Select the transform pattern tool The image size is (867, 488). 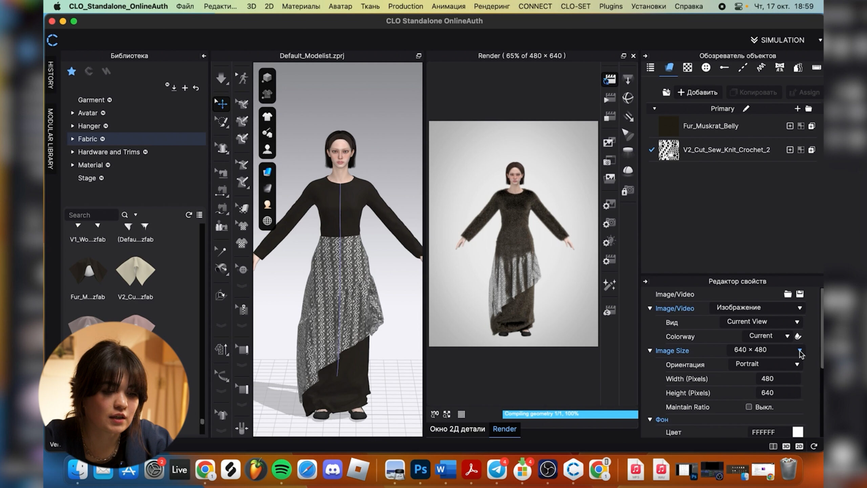click(x=221, y=104)
